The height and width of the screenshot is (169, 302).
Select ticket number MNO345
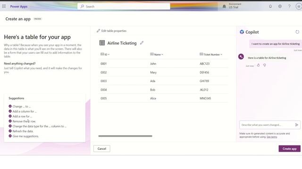(205, 98)
